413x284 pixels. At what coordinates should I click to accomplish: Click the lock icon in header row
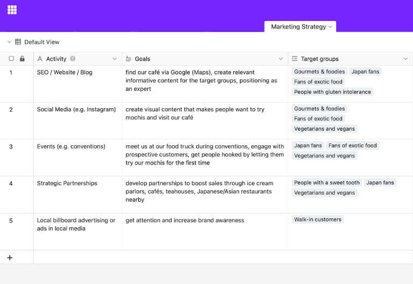[x=22, y=59]
